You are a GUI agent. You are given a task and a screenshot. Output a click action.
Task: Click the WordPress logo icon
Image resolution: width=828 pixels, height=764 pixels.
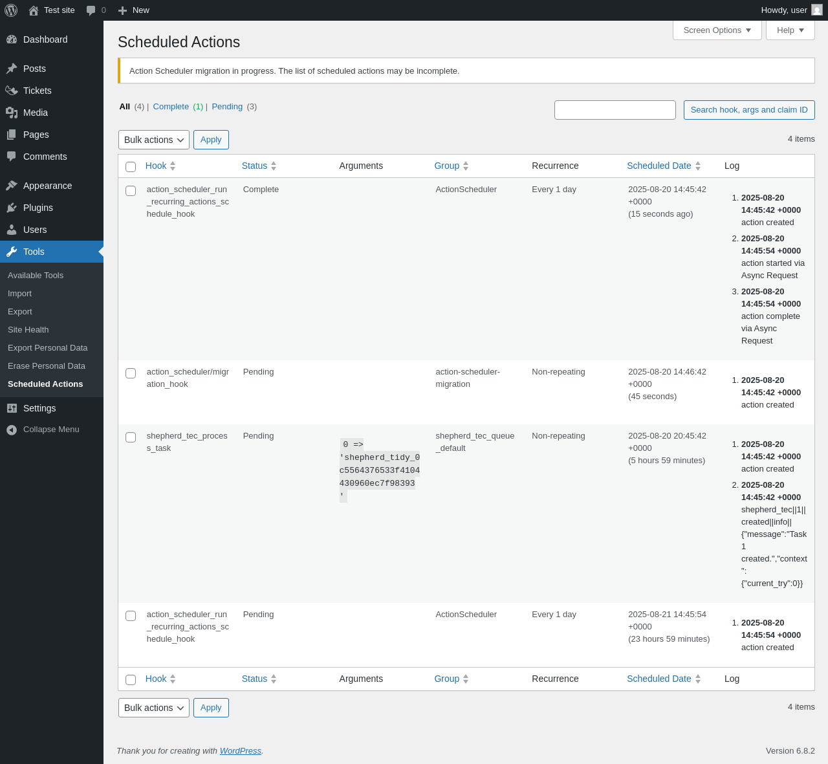(x=11, y=10)
